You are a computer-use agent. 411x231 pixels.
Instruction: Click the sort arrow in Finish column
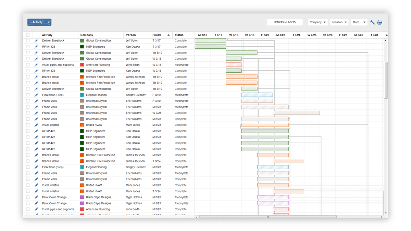pyautogui.click(x=168, y=35)
